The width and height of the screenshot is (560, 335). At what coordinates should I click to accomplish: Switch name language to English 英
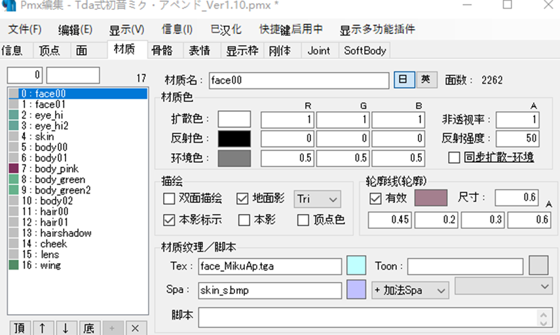point(426,80)
